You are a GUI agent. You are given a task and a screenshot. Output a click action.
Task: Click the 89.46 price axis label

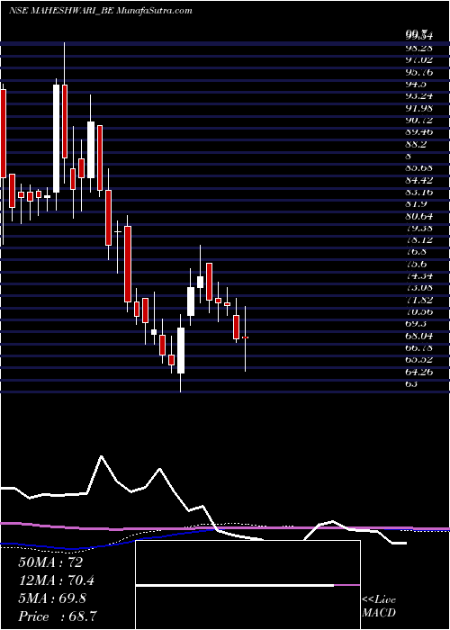tap(419, 132)
